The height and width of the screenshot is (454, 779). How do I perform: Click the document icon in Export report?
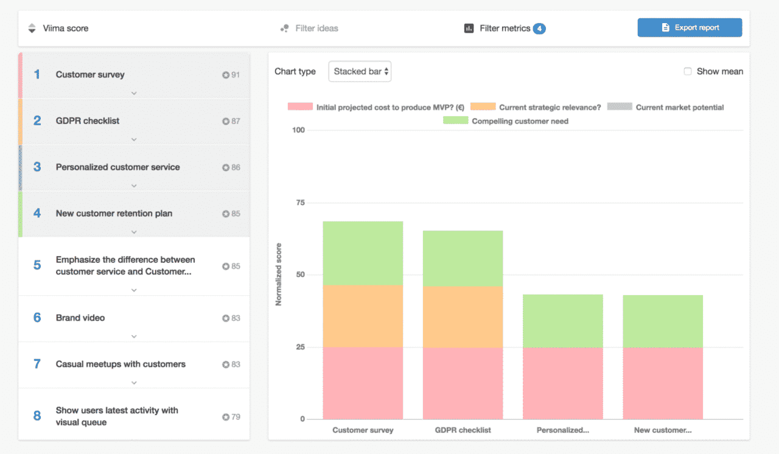[665, 27]
